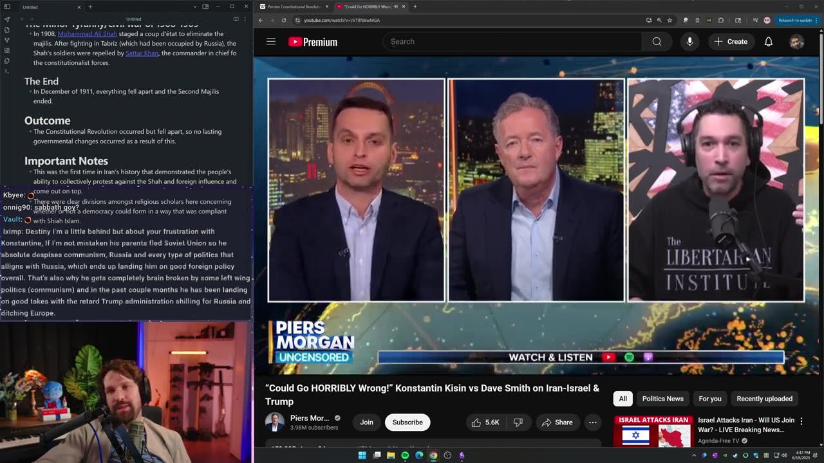The width and height of the screenshot is (824, 463).
Task: Open Obsidian from the taskbar
Action: pos(462,455)
